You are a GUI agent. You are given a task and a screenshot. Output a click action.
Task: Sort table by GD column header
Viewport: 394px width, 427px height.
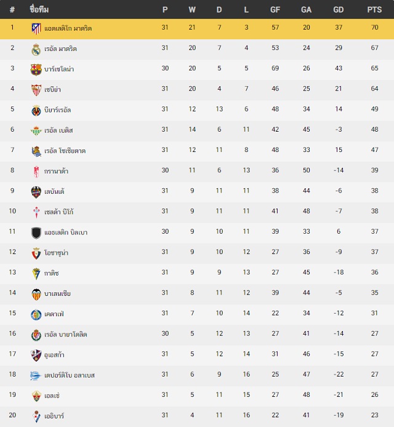339,10
